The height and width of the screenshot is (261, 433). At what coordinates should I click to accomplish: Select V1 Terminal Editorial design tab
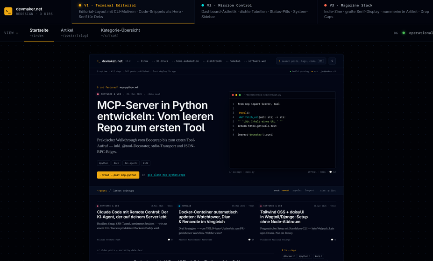133,12
